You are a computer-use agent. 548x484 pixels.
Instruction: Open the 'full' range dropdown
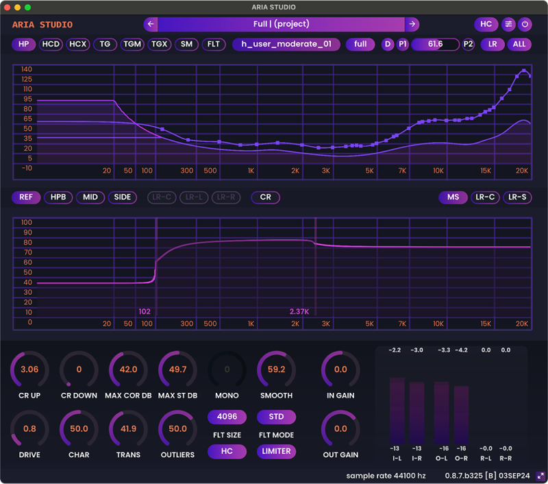tap(360, 44)
